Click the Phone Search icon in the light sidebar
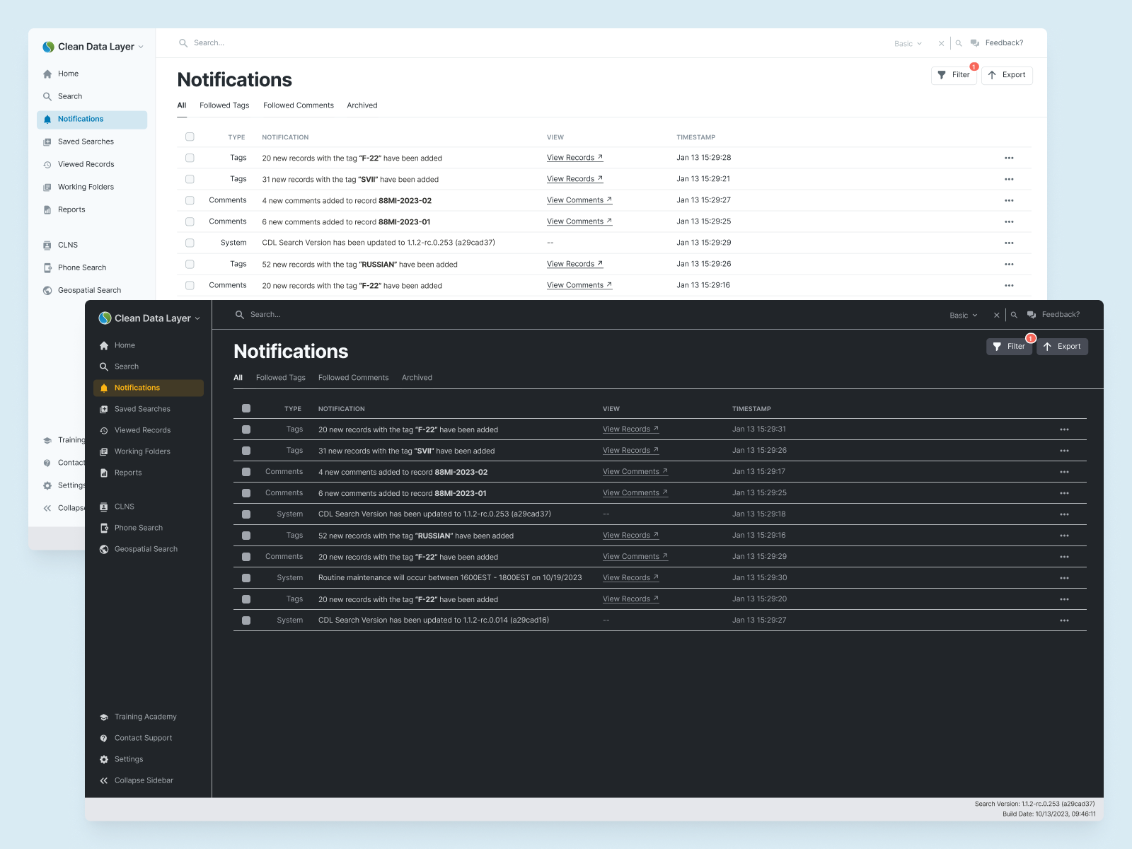The height and width of the screenshot is (849, 1132). [47, 267]
